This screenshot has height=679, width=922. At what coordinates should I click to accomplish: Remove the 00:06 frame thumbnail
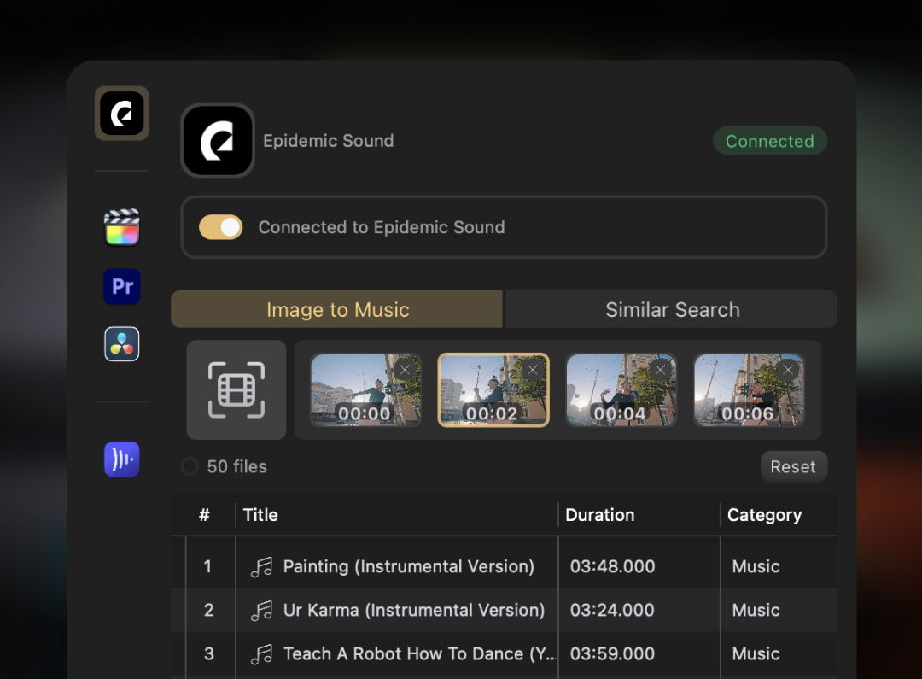point(788,370)
